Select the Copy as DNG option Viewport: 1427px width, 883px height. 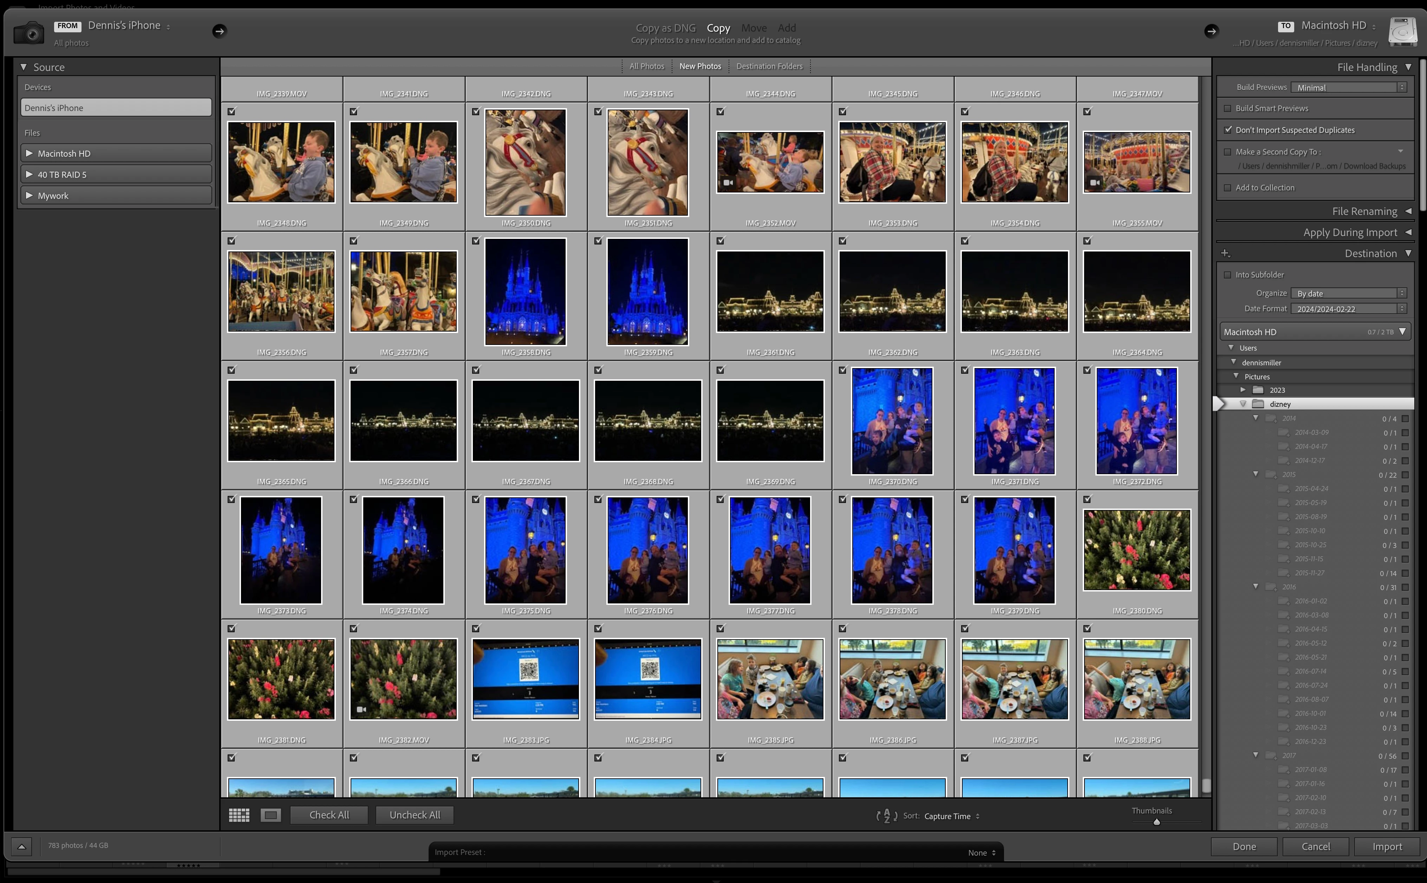665,27
